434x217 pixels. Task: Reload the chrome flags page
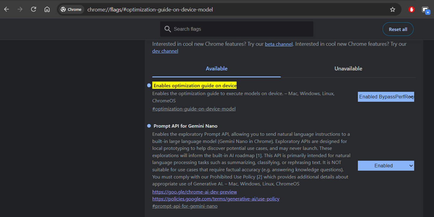click(33, 9)
